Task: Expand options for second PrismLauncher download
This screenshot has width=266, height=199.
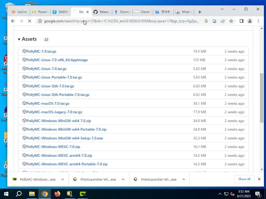Action: [184, 179]
